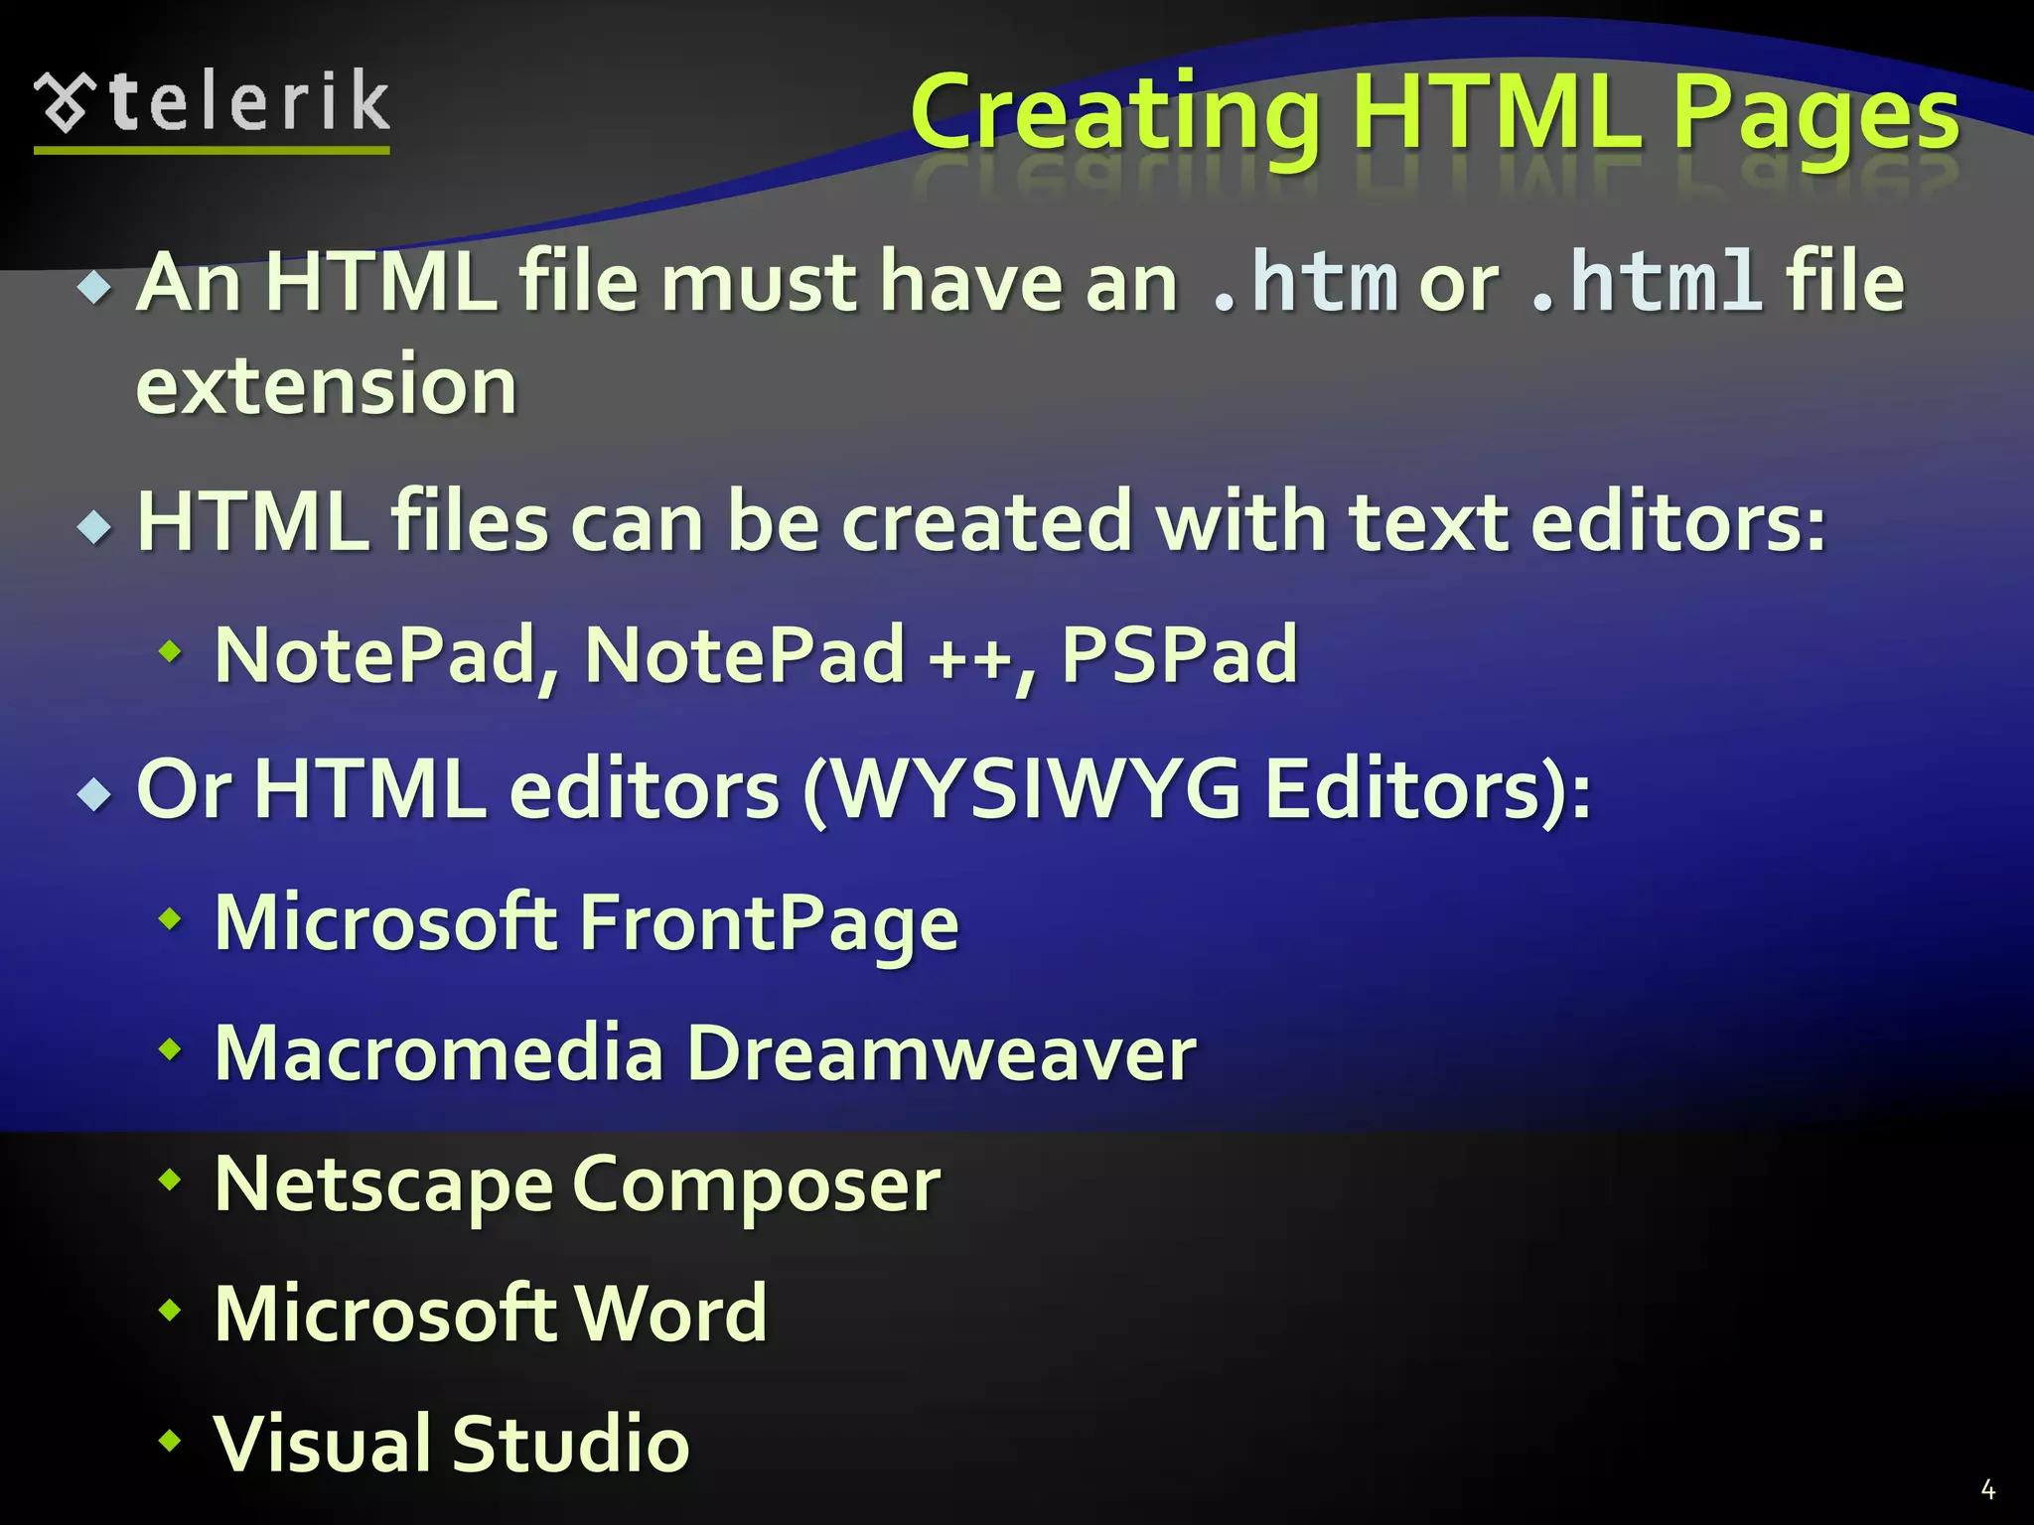Image resolution: width=2034 pixels, height=1525 pixels.
Task: Click the slide number 4
Action: (x=1987, y=1489)
